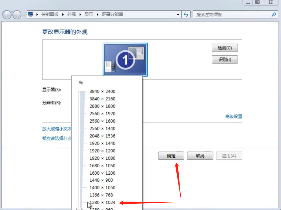Viewport: 281px width, 210px height.
Task: Click the 检测(C) button
Action: (224, 48)
